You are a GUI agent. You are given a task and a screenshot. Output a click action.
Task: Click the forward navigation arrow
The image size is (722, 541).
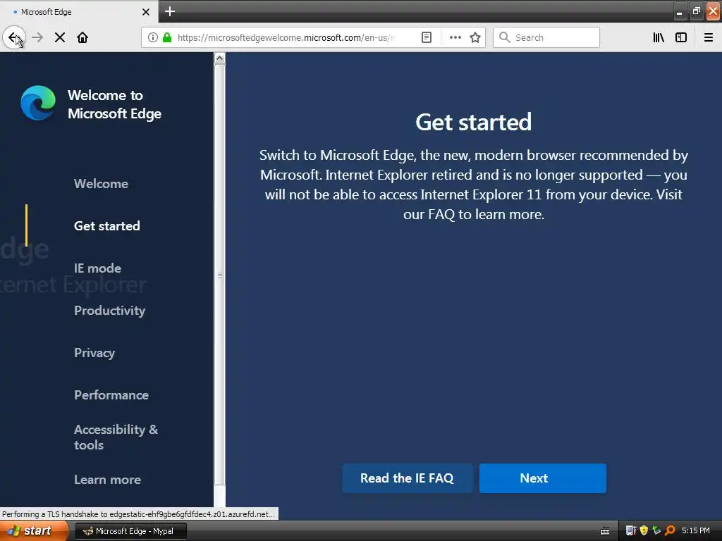[x=38, y=37]
